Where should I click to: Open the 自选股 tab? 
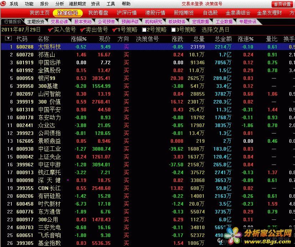pos(210,13)
